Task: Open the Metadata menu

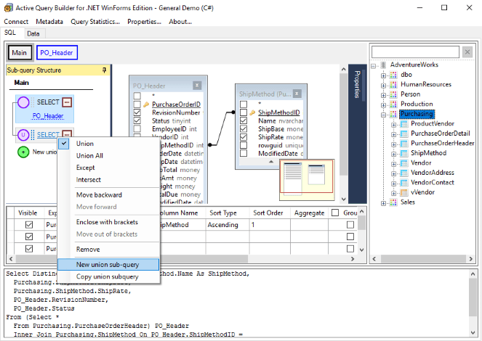Action: point(49,22)
